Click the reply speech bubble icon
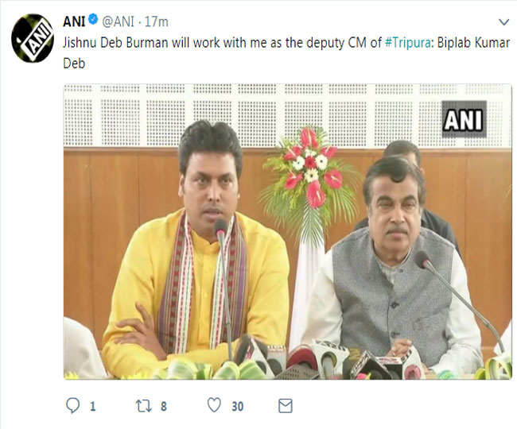 [73, 406]
